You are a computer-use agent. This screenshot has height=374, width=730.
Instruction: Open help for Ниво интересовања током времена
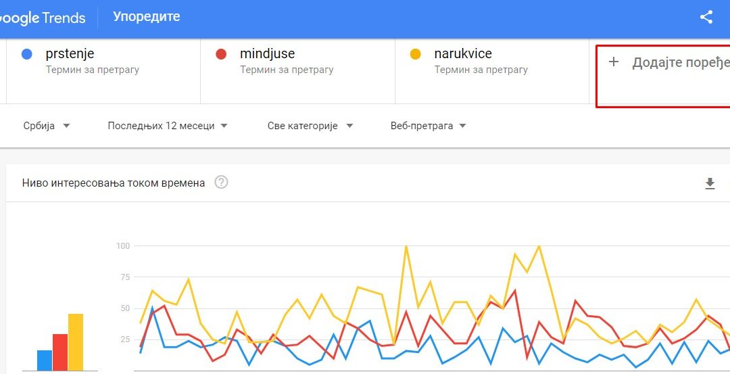click(221, 183)
